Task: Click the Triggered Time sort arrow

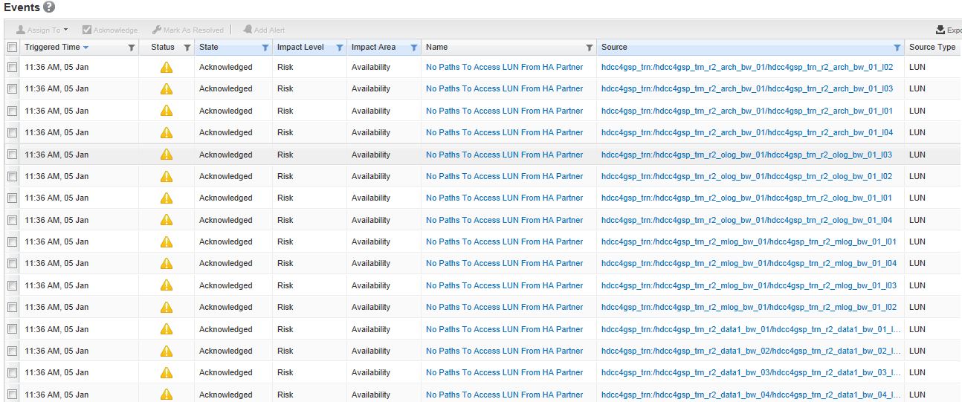Action: [85, 48]
